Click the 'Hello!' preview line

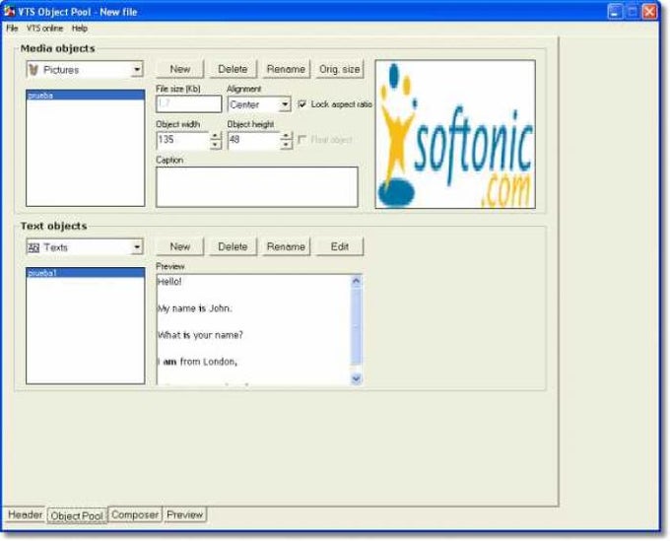[x=169, y=281]
